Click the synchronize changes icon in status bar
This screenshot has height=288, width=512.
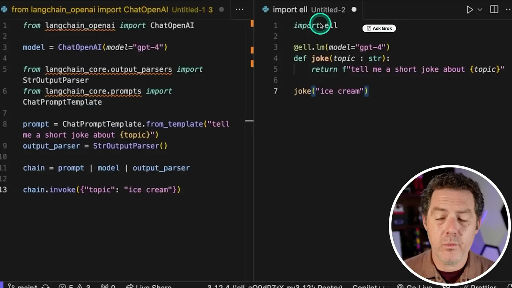tap(46, 286)
